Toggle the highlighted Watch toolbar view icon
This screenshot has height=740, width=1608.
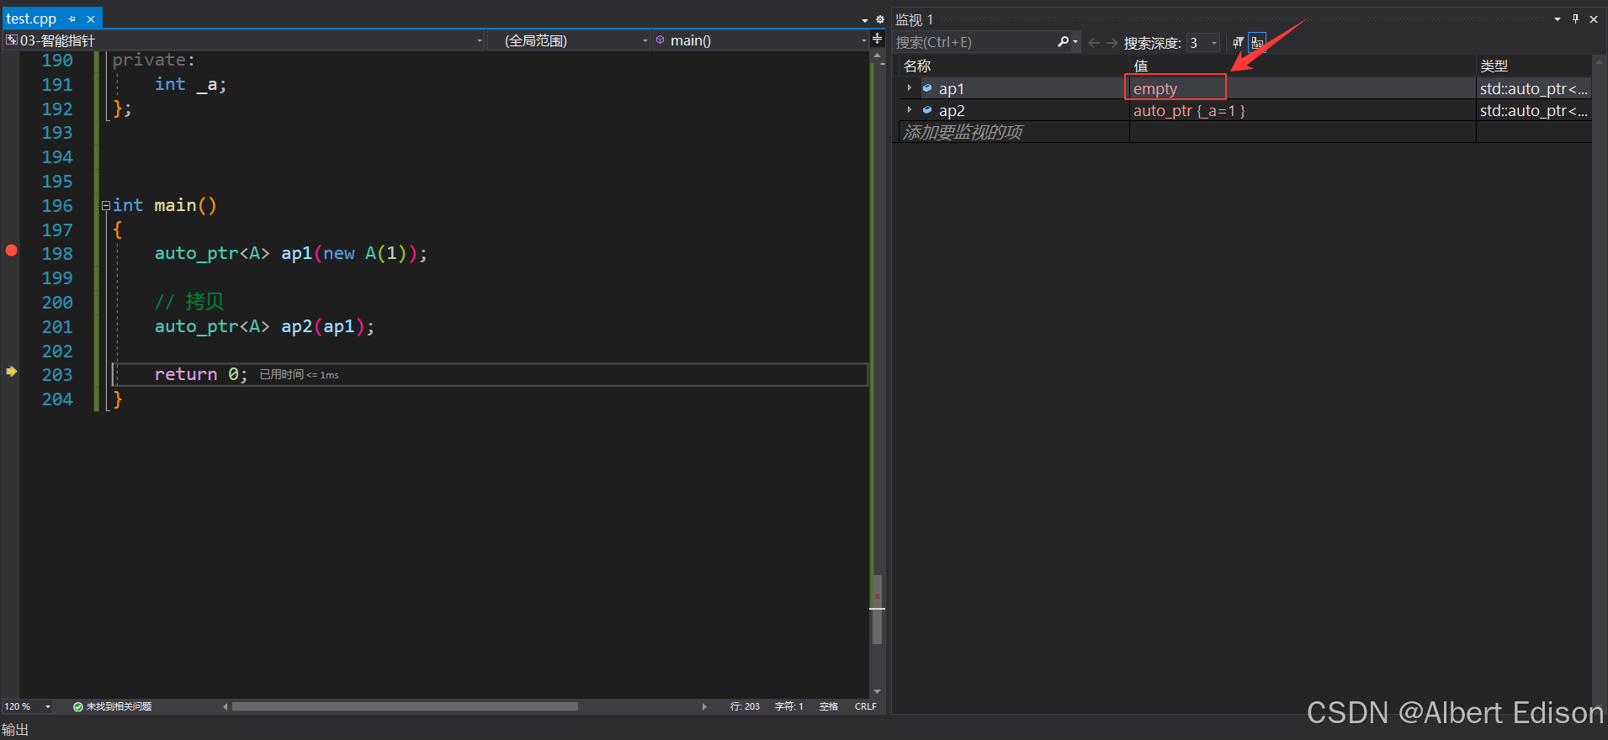[x=1257, y=42]
